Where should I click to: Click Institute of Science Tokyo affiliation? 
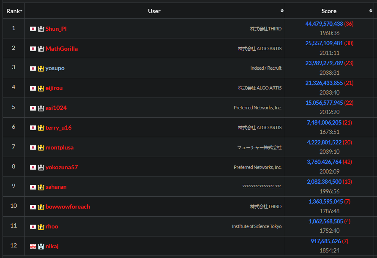pyautogui.click(x=257, y=226)
